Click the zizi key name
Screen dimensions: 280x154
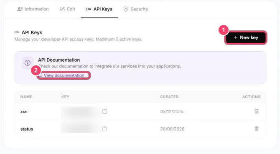pyautogui.click(x=24, y=112)
